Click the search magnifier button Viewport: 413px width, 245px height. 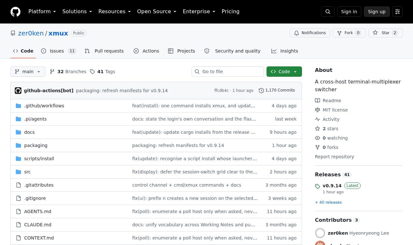[328, 12]
